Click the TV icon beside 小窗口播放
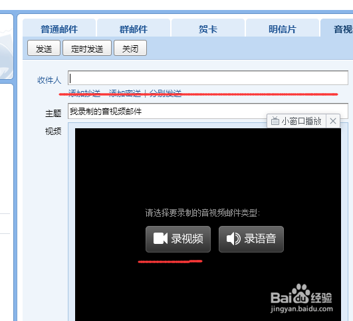This screenshot has height=321, width=353. (275, 121)
